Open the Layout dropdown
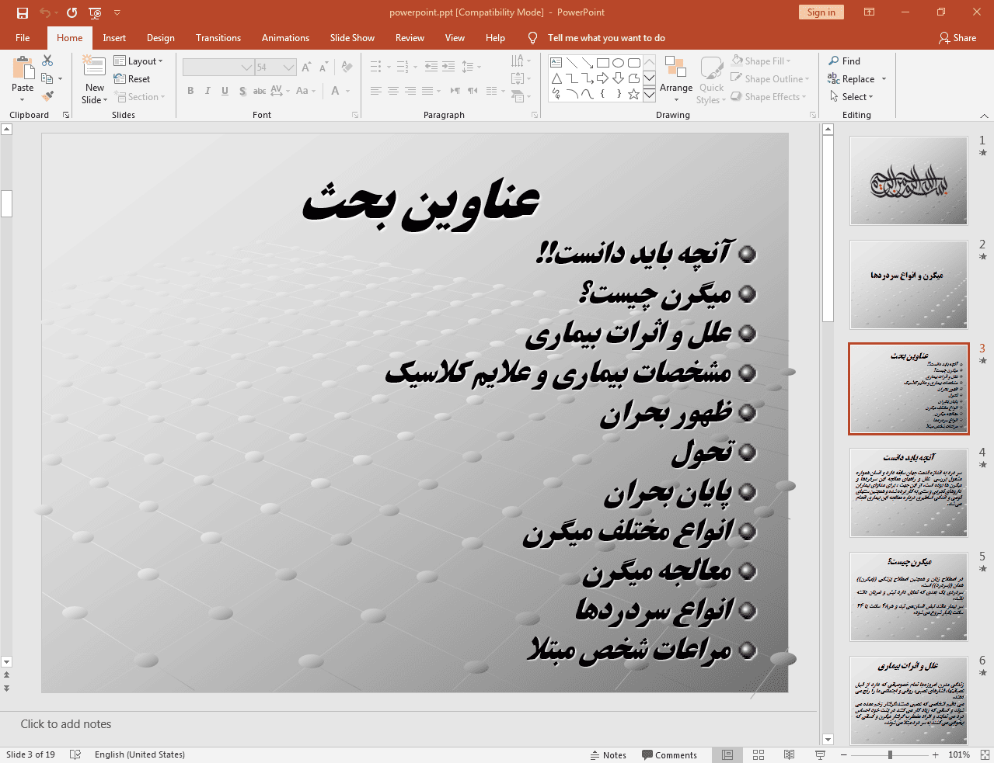Screen dimensions: 994x763 coord(140,61)
